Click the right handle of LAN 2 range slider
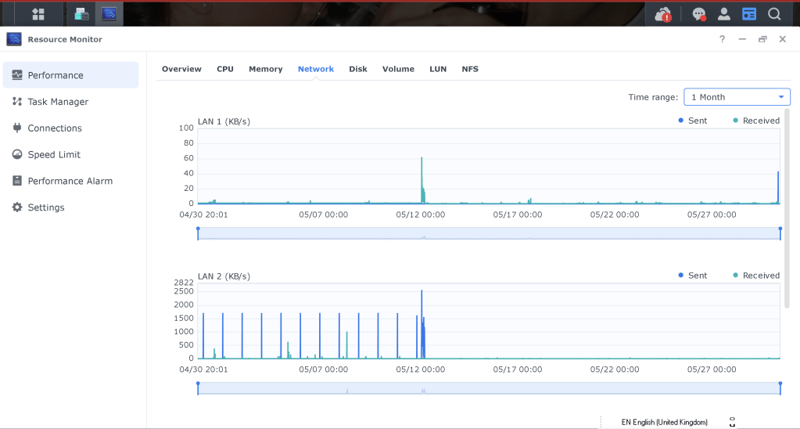 780,388
